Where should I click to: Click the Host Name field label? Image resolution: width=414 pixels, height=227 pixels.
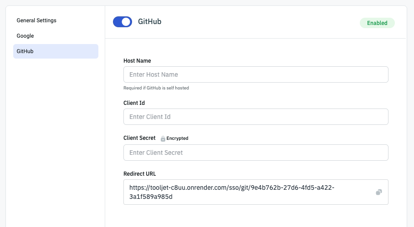[x=137, y=61]
